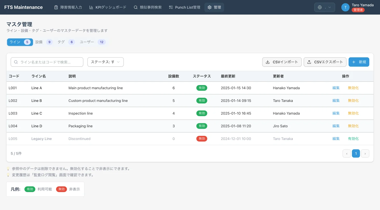This screenshot has width=380, height=210.
Task: Click the CSVインポート button
Action: (x=282, y=62)
